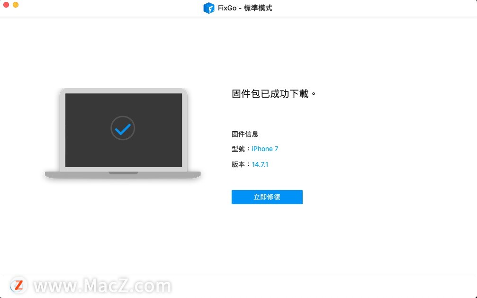The width and height of the screenshot is (477, 298).
Task: Click the FixGo cube logo in title bar
Action: tap(209, 8)
